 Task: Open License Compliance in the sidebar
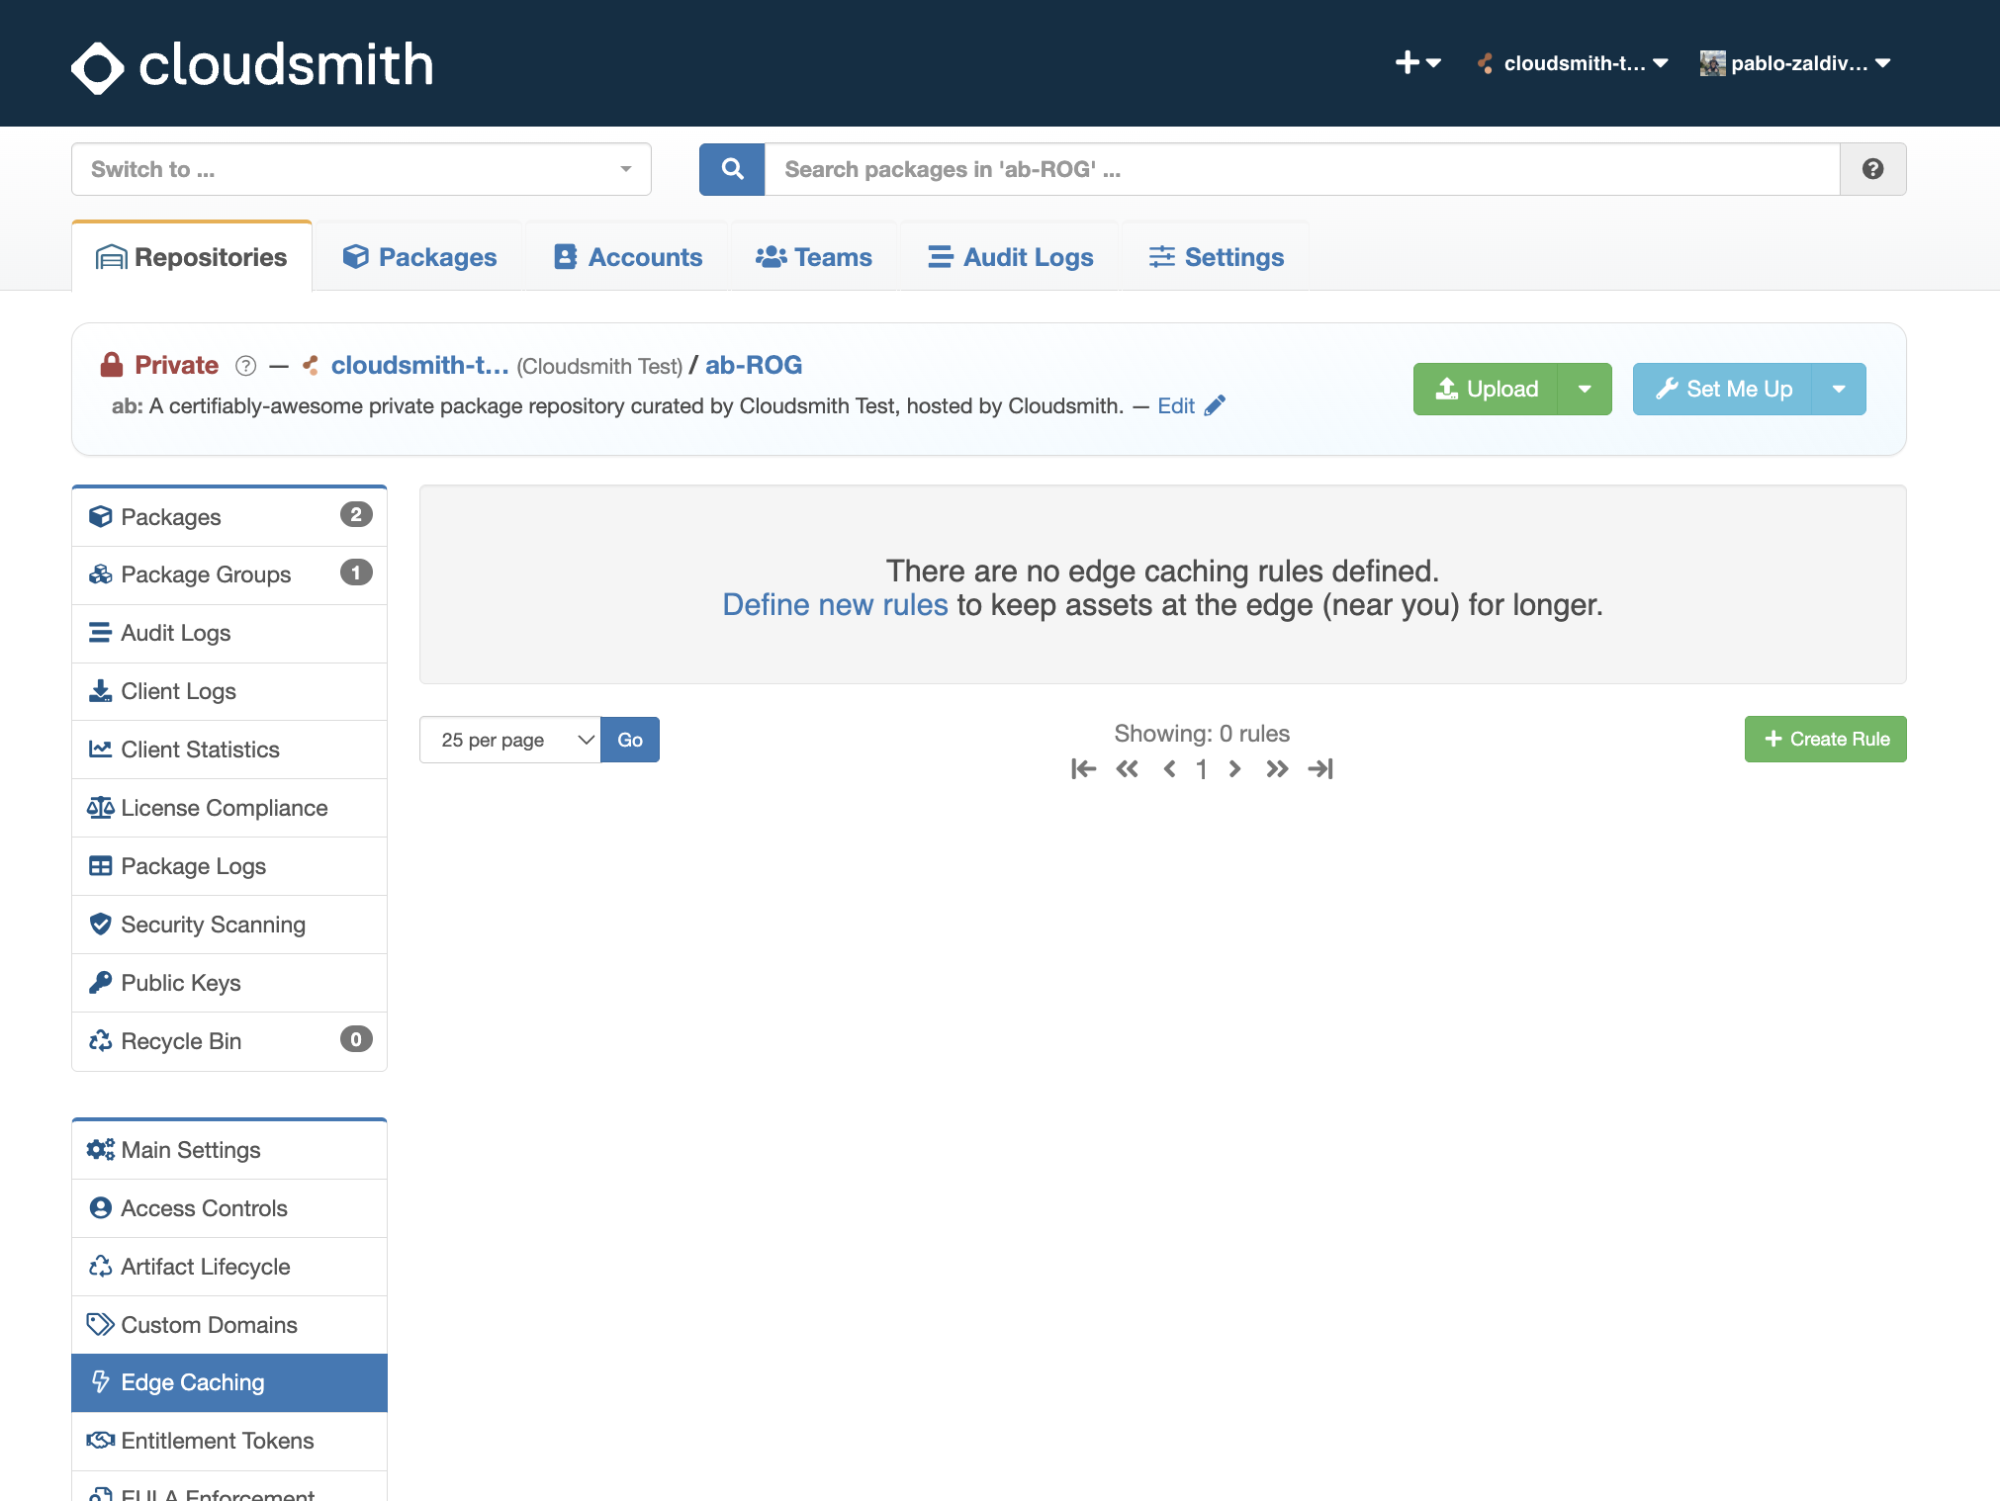pos(229,808)
